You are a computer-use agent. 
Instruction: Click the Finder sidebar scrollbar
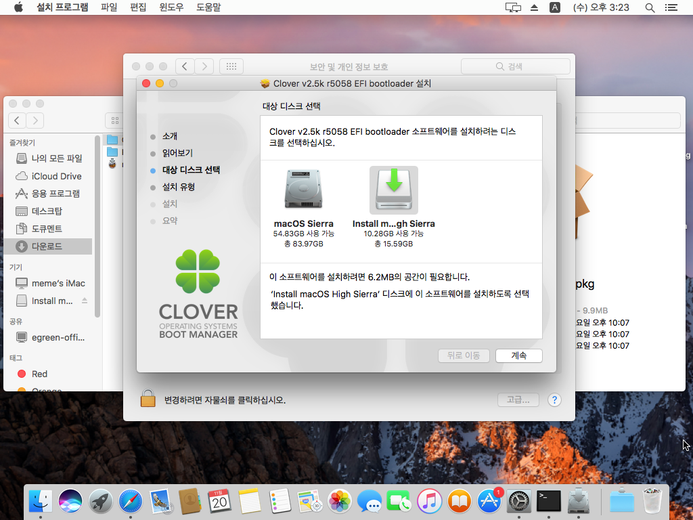[97, 226]
